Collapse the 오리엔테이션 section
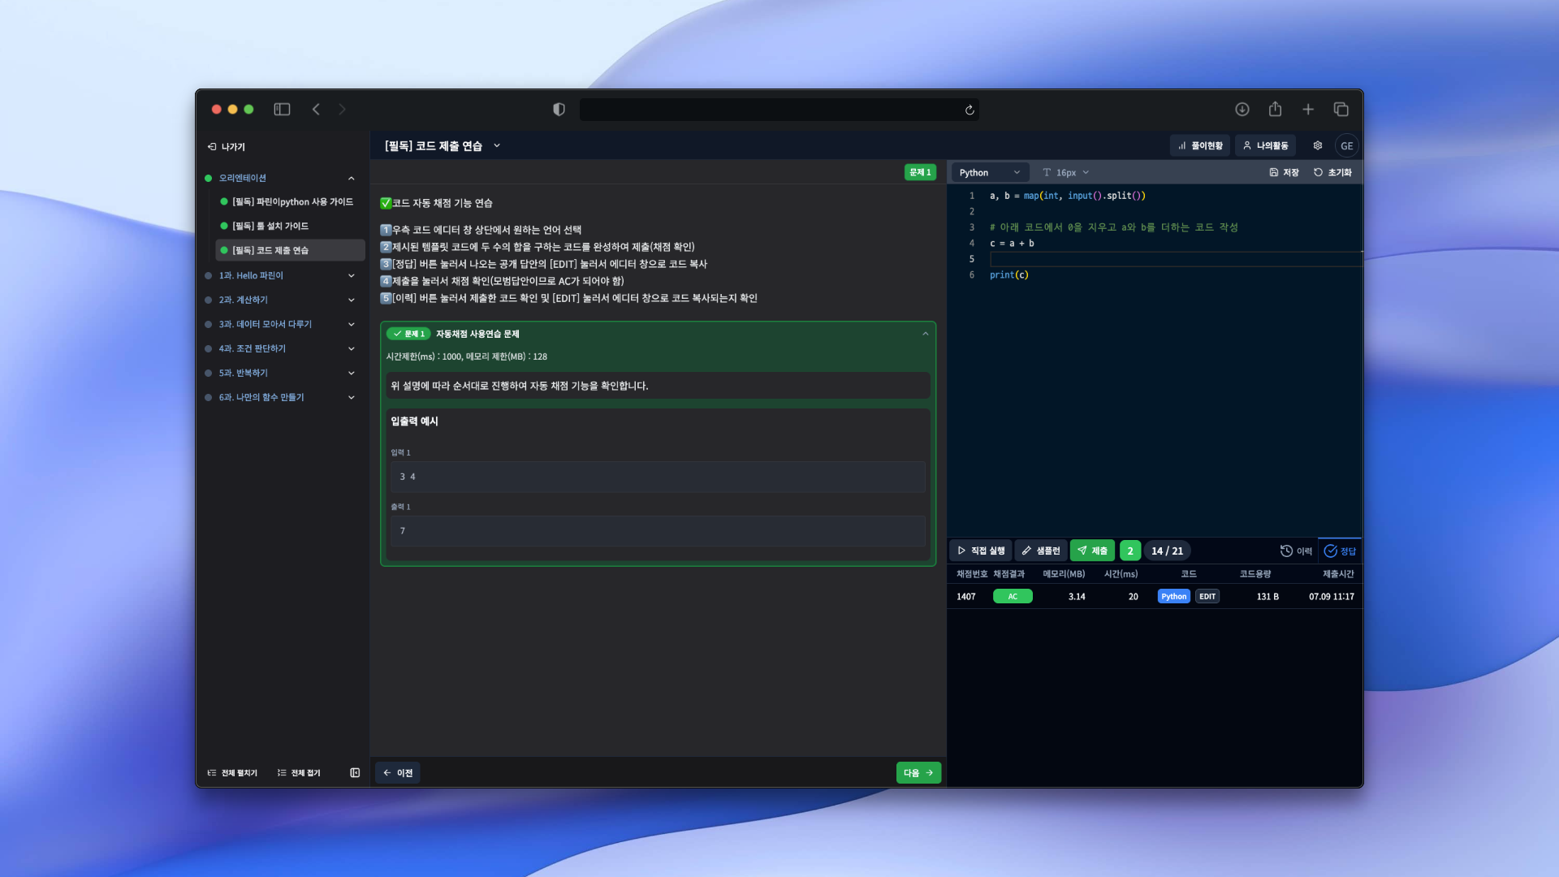 click(351, 178)
